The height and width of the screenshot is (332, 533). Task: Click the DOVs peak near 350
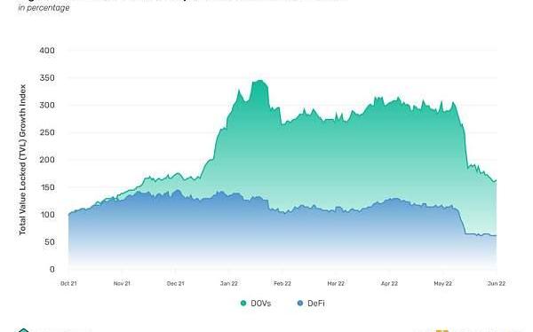260,81
